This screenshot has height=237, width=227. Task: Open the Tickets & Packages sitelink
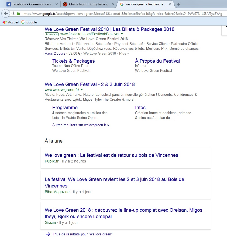click(x=73, y=61)
